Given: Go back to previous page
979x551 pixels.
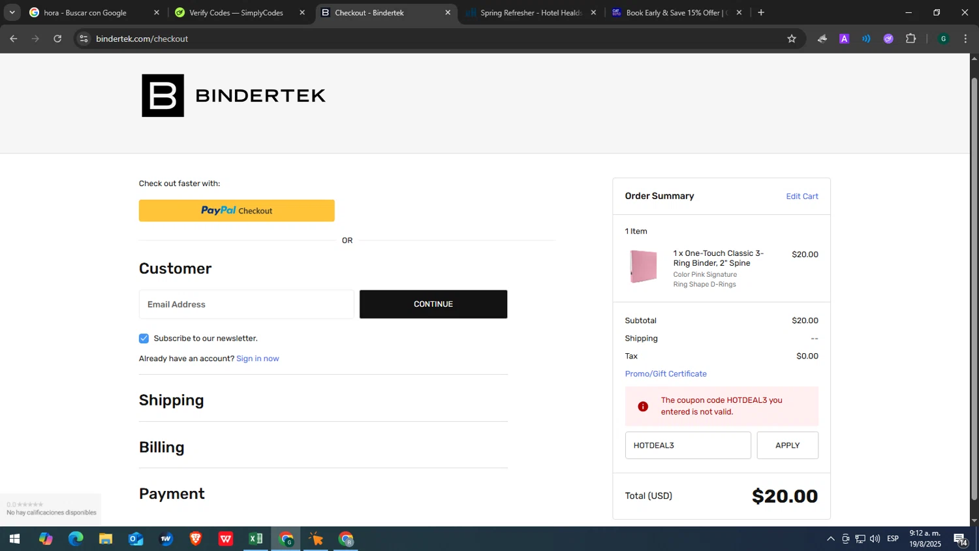Looking at the screenshot, I should [x=14, y=39].
